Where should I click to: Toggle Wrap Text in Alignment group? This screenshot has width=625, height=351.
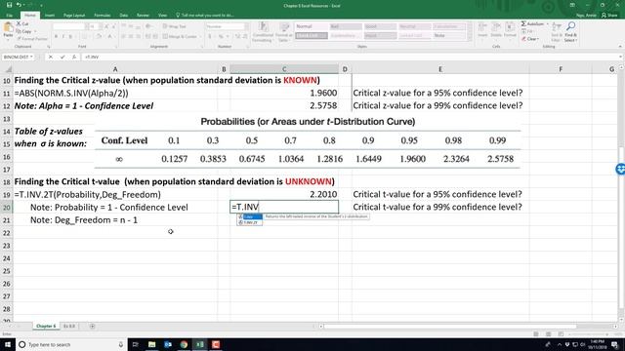(174, 26)
